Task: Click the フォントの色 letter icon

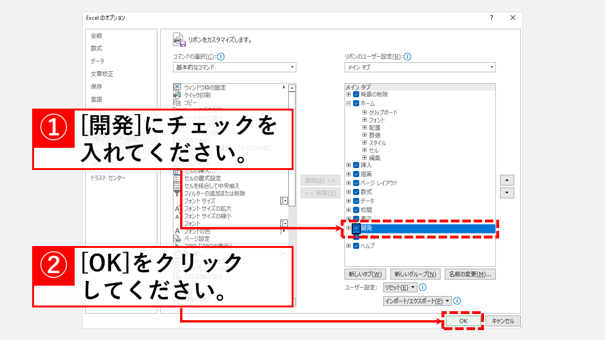Action: pyautogui.click(x=177, y=231)
